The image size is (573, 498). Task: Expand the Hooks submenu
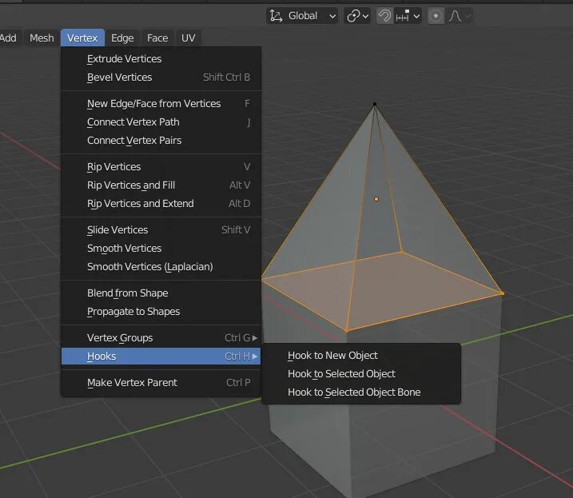coord(161,357)
